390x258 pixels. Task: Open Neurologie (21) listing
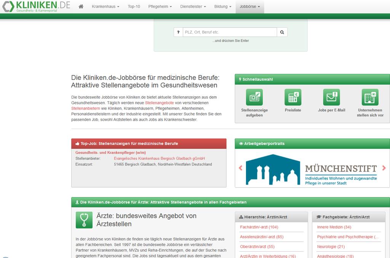point(331,247)
